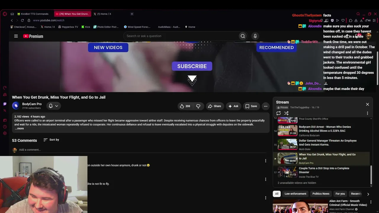Open options for the first visible comment
Image resolution: width=379 pixels, height=213 pixels.
(x=266, y=161)
